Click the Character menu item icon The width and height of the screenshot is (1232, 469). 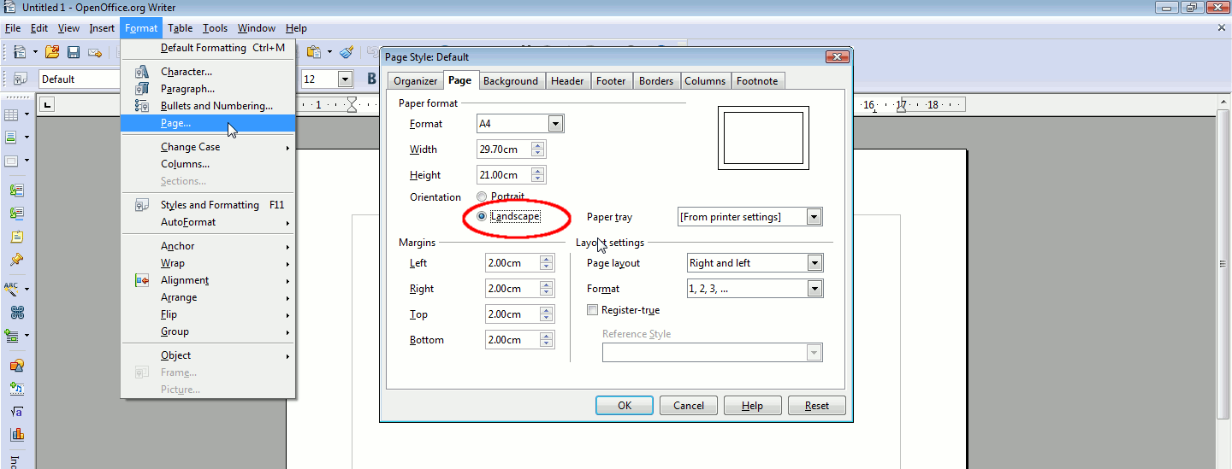(142, 72)
